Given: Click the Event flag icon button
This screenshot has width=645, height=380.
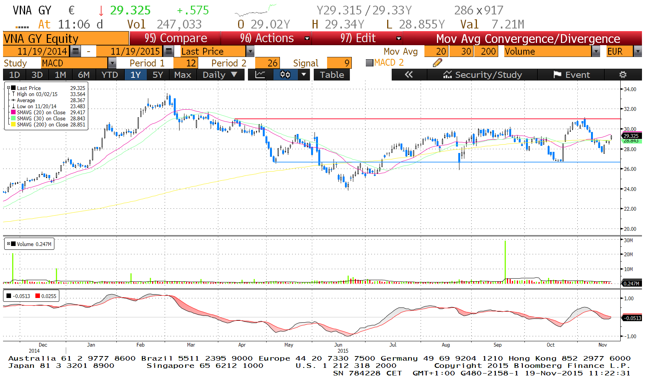Looking at the screenshot, I should [x=571, y=75].
